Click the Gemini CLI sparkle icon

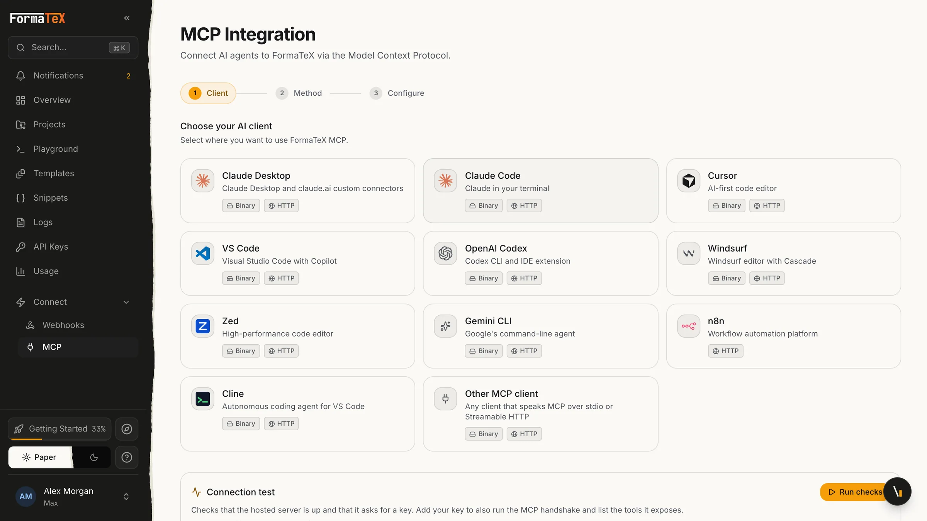tap(445, 326)
